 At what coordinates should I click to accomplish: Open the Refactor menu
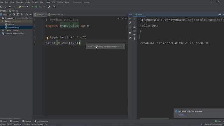pyautogui.click(x=35, y=2)
